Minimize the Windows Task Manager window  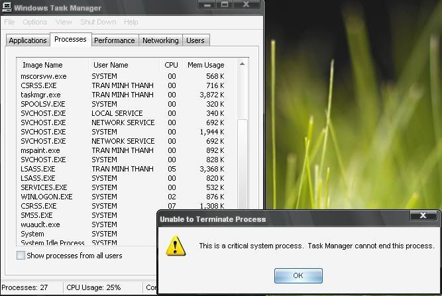pos(207,4)
